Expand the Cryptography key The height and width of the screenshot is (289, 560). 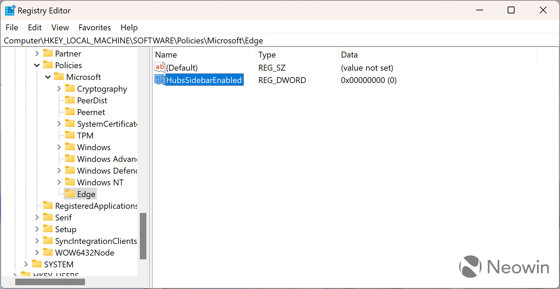[x=59, y=89]
